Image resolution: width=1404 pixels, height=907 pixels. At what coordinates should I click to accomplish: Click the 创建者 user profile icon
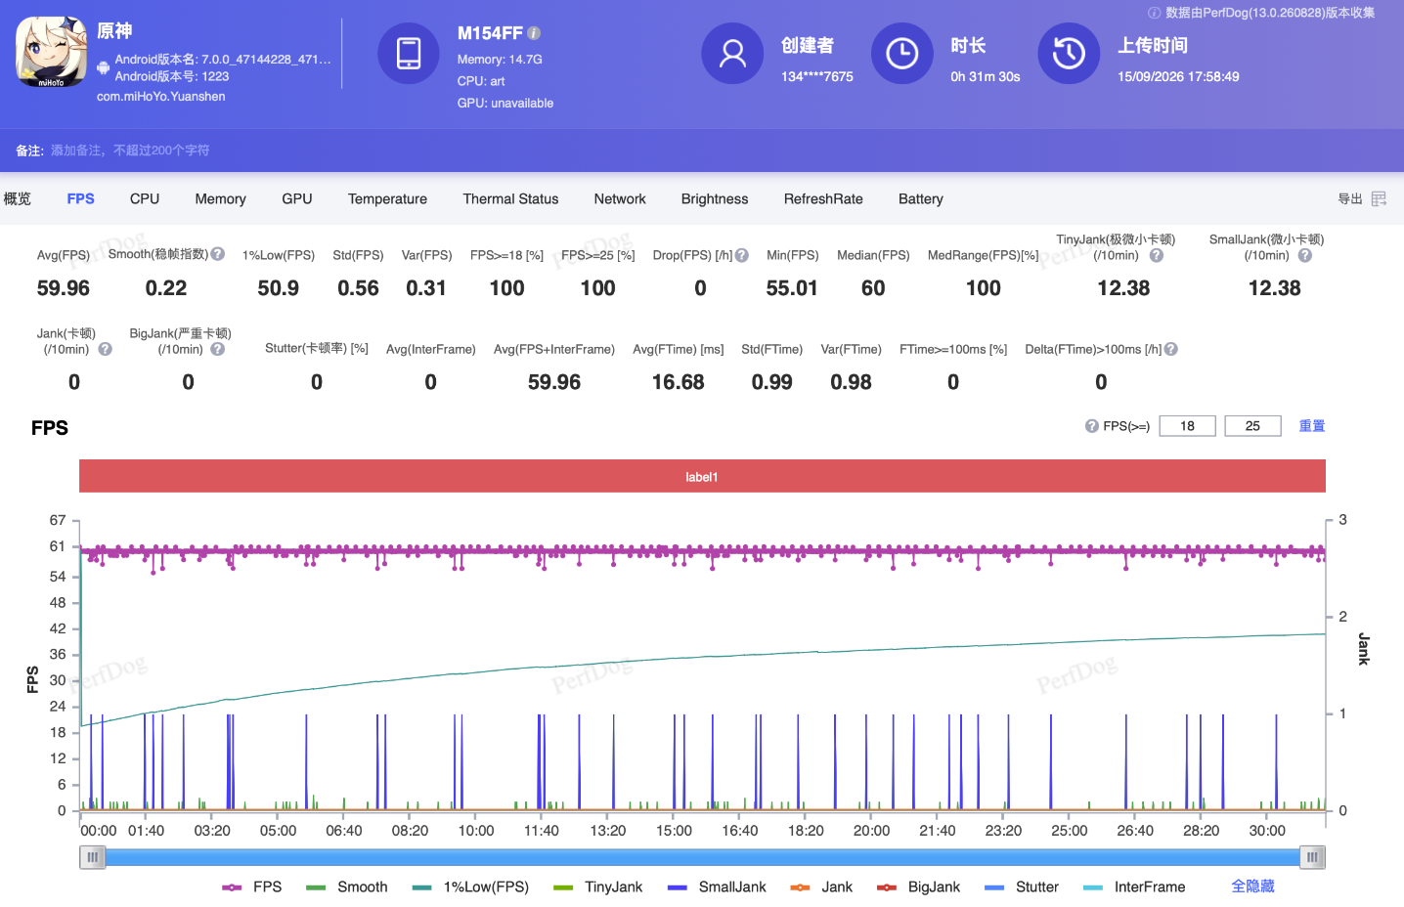pyautogui.click(x=732, y=53)
